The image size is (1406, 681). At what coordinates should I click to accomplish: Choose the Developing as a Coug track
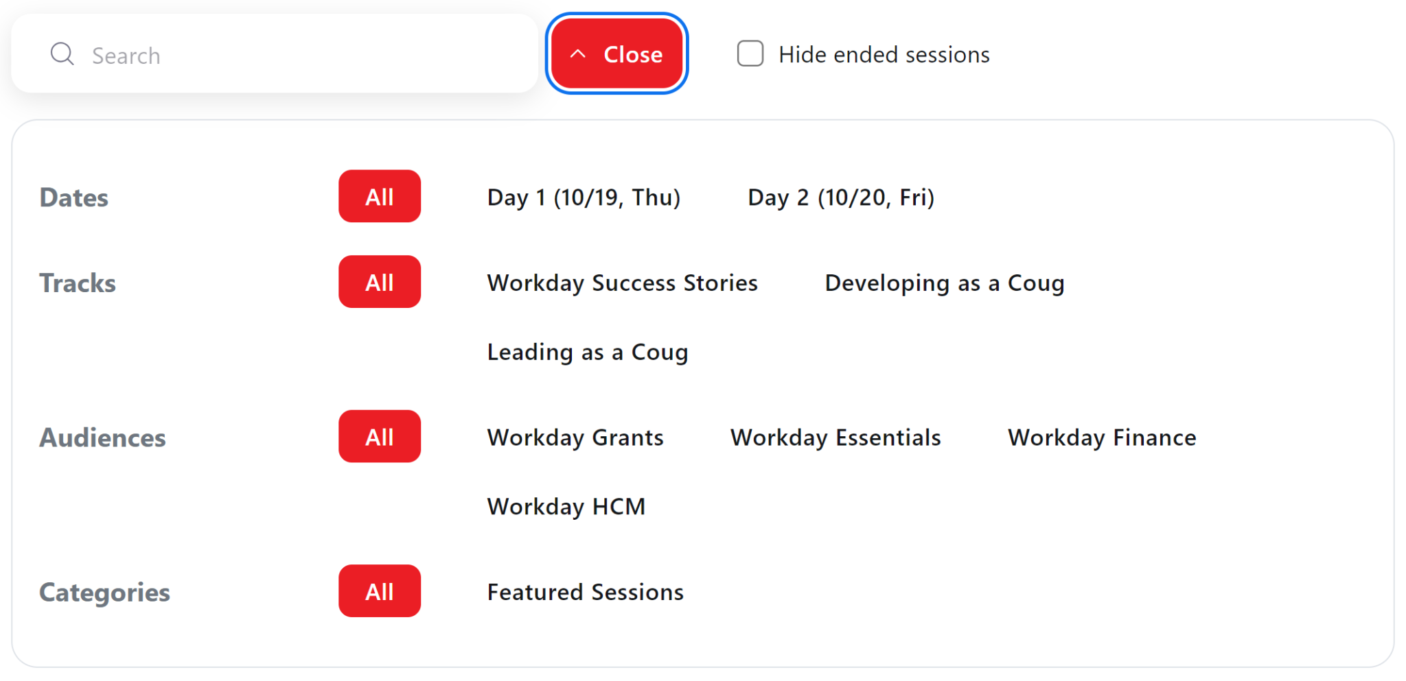click(945, 283)
